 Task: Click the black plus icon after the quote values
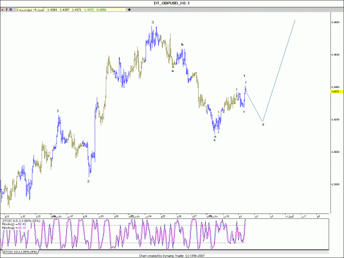129,10
